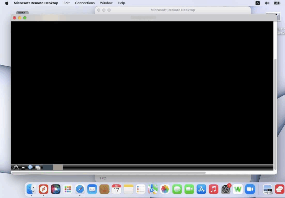Open Music from the Dock
Image resolution: width=285 pixels, height=198 pixels.
213,189
